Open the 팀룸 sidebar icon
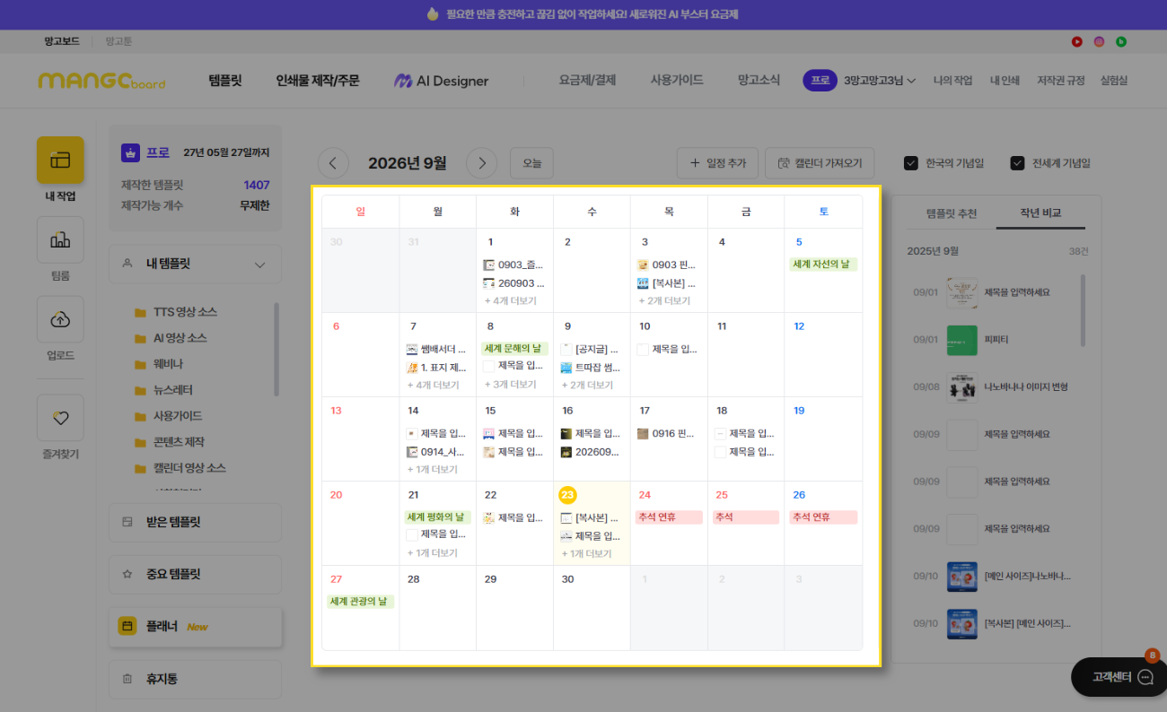 (x=60, y=239)
